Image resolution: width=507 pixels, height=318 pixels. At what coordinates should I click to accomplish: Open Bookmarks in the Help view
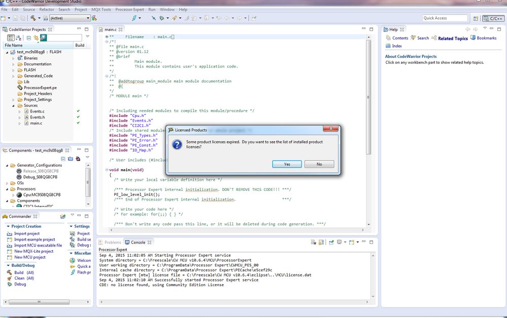click(x=487, y=38)
